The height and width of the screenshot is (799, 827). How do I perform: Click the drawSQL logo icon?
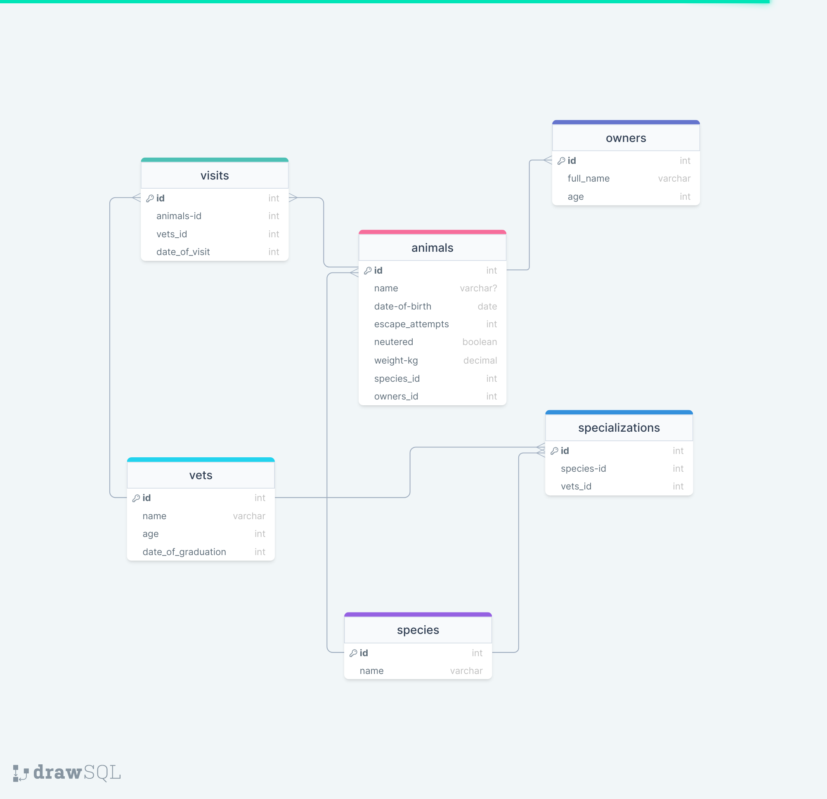pyautogui.click(x=20, y=773)
